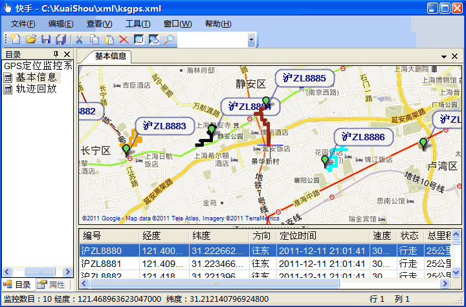Click the Cut scissors icon
This screenshot has width=466, height=307.
[79, 39]
